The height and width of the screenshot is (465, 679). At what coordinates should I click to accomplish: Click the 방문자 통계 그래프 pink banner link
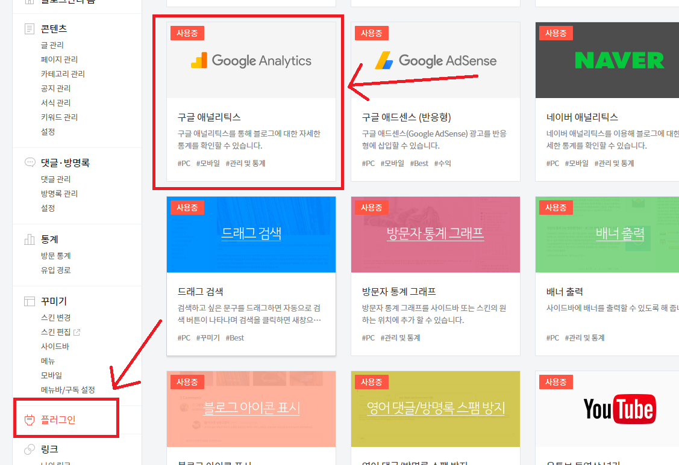tap(435, 233)
